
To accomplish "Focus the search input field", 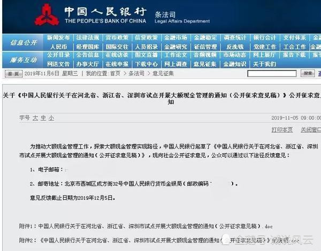I will tap(272, 74).
